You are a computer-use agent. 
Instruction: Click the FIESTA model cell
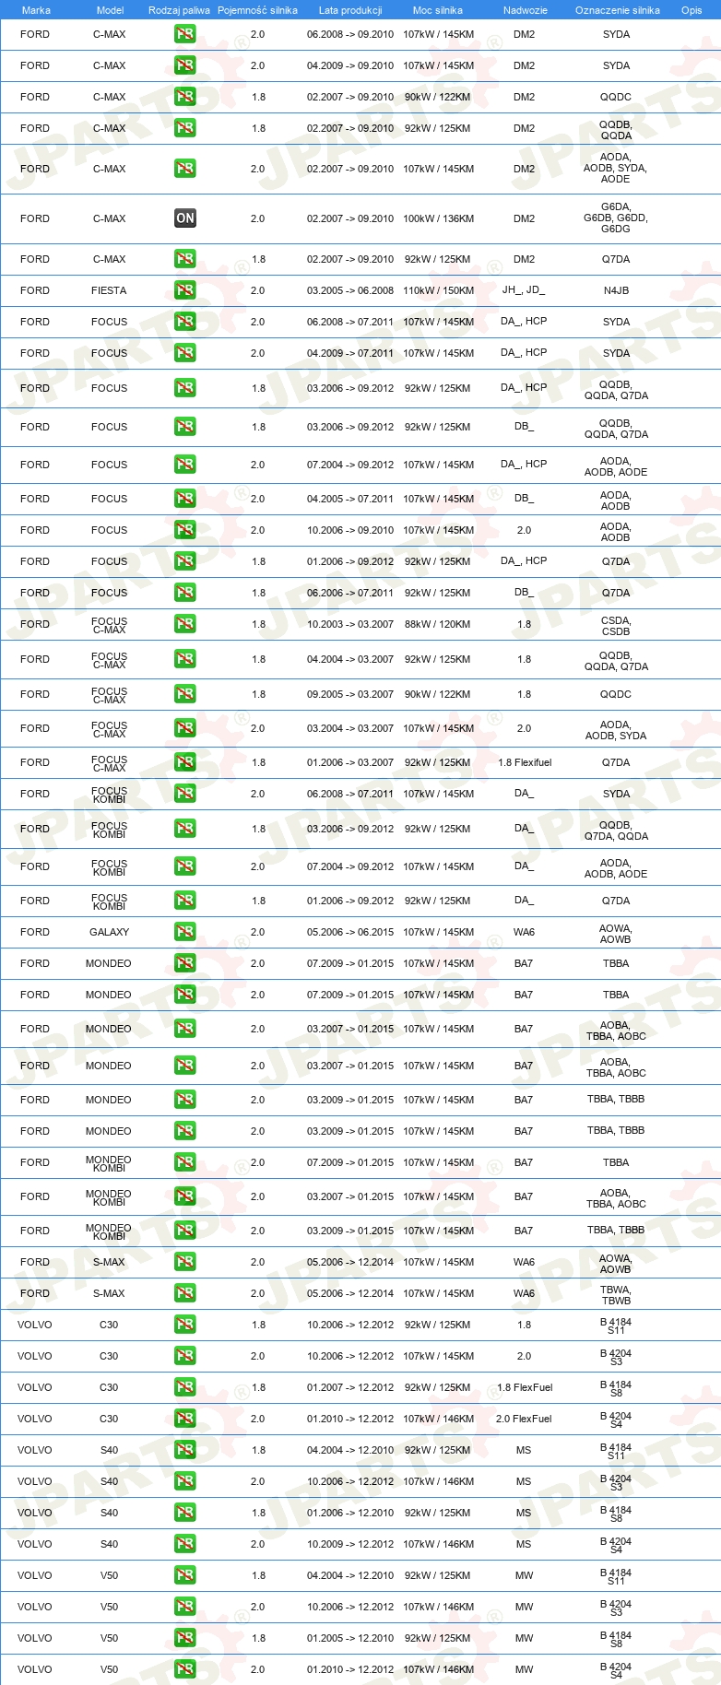(109, 290)
